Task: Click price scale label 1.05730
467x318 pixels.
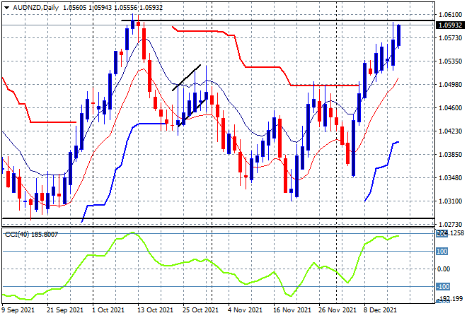Action: click(x=450, y=37)
